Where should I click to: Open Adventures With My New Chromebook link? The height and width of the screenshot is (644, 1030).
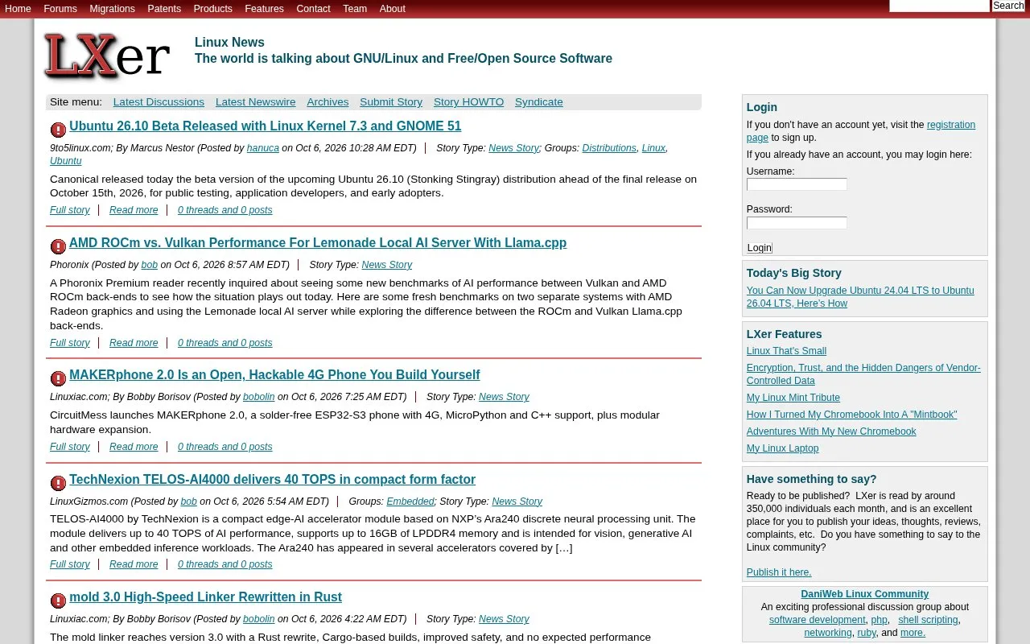831,431
